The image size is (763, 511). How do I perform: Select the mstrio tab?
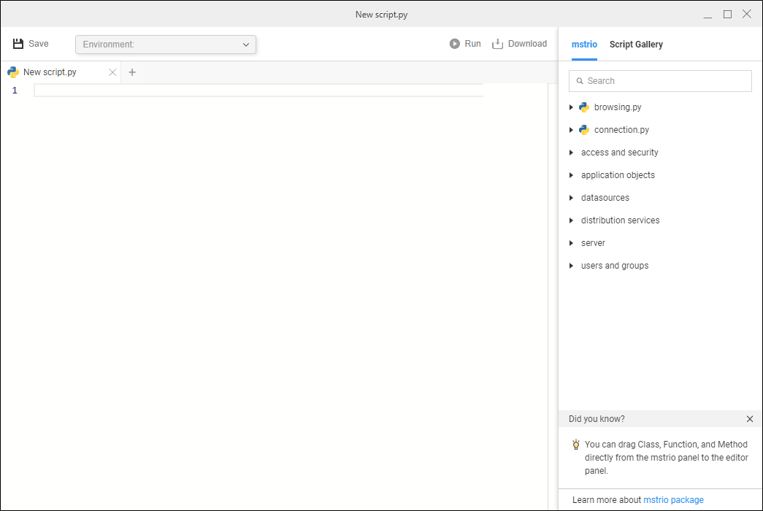click(x=584, y=45)
